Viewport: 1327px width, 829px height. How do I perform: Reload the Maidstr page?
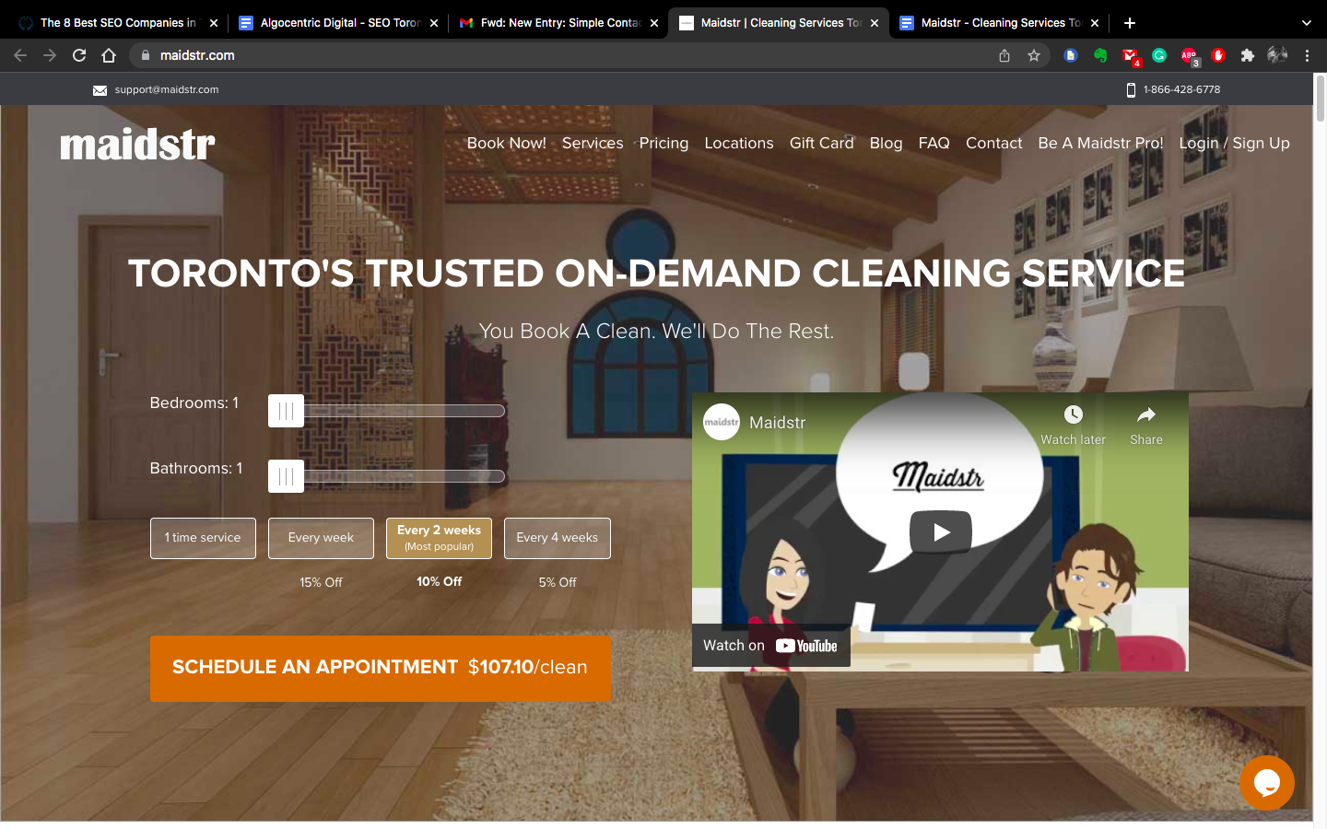point(79,55)
